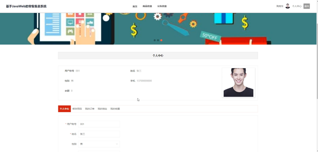318x152 pixels.
Task: Select the active orange carousel dot
Action: (x=161, y=40)
